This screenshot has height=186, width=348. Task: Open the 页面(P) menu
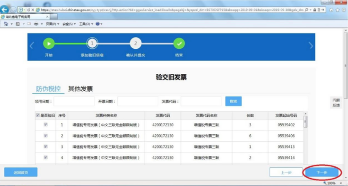tap(52, 24)
